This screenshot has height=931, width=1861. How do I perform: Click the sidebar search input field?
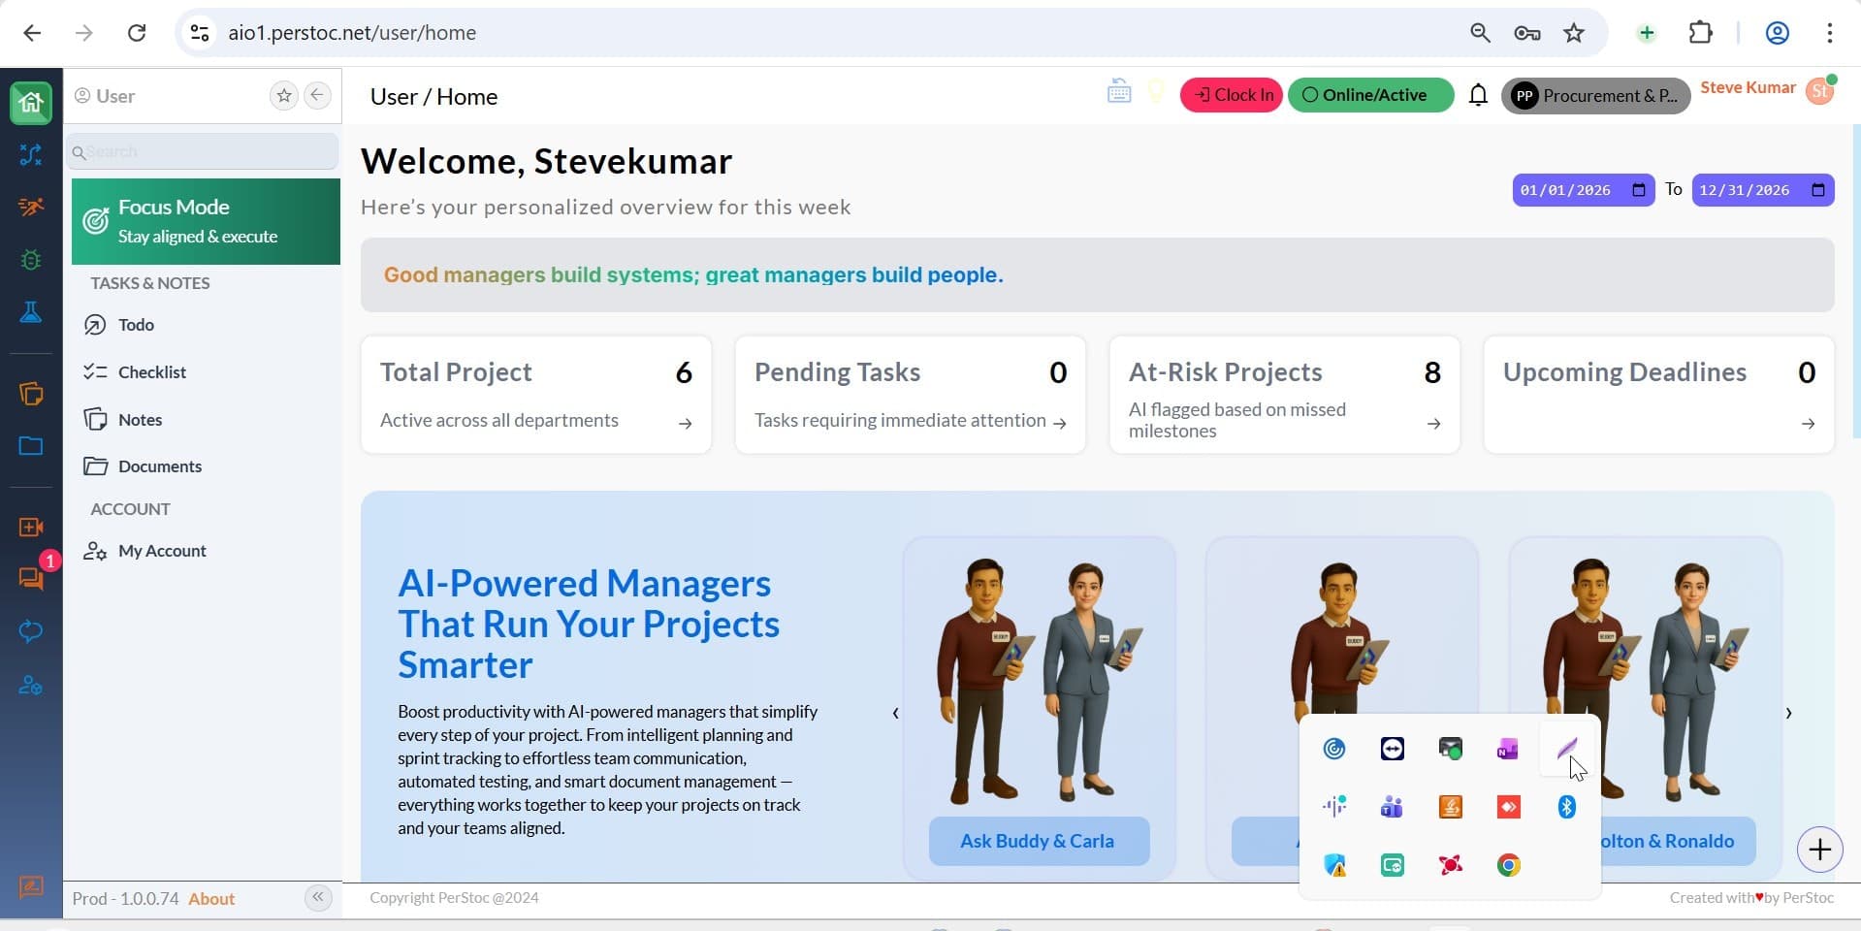point(202,150)
